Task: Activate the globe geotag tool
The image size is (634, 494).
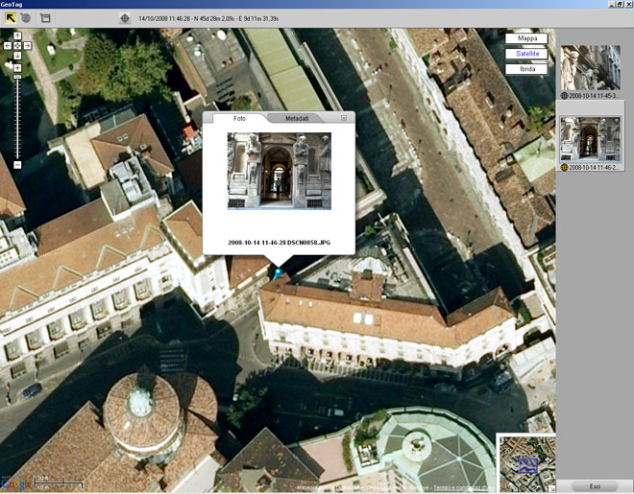Action: click(x=26, y=18)
